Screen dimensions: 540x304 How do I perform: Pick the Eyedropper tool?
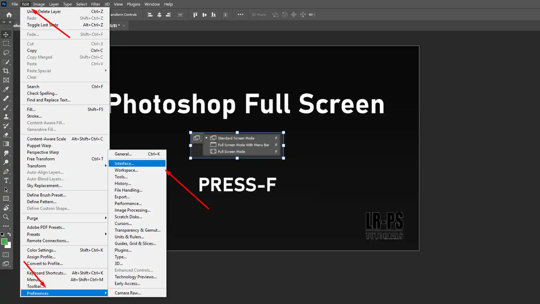coord(6,89)
